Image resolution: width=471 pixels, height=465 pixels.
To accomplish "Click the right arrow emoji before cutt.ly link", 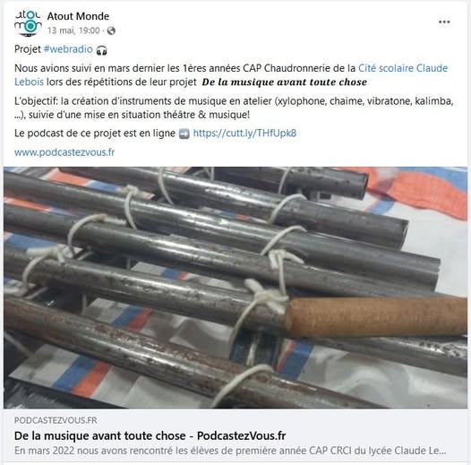I will click(x=184, y=133).
